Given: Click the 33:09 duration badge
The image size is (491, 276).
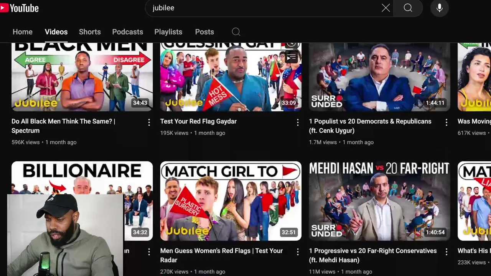Looking at the screenshot, I should coord(288,103).
